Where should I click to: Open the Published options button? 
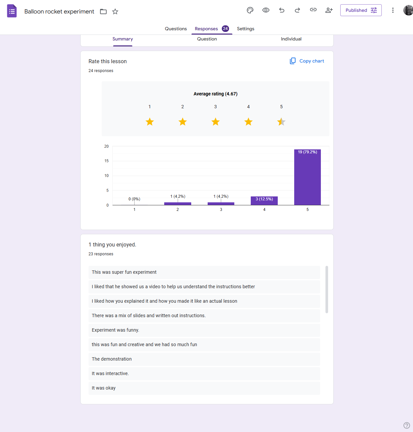[x=361, y=10]
